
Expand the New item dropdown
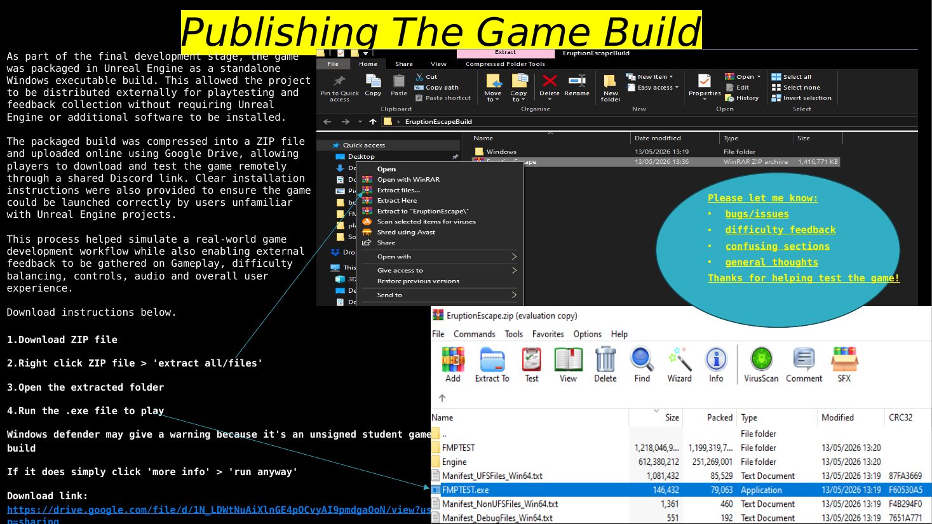(650, 77)
